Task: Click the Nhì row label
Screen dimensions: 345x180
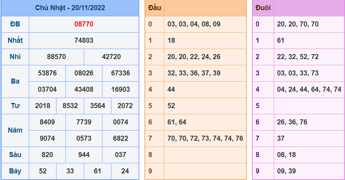Action: coord(15,57)
